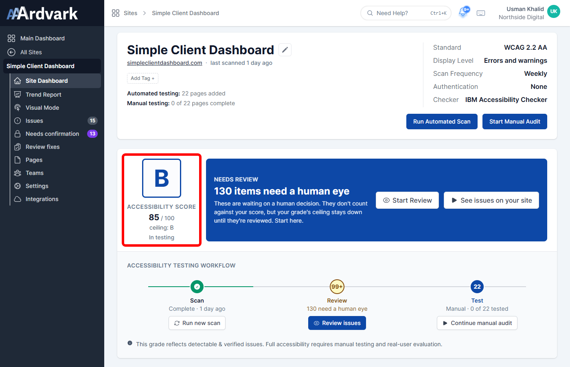
Task: Click the keyboard shortcuts icon
Action: click(x=481, y=13)
